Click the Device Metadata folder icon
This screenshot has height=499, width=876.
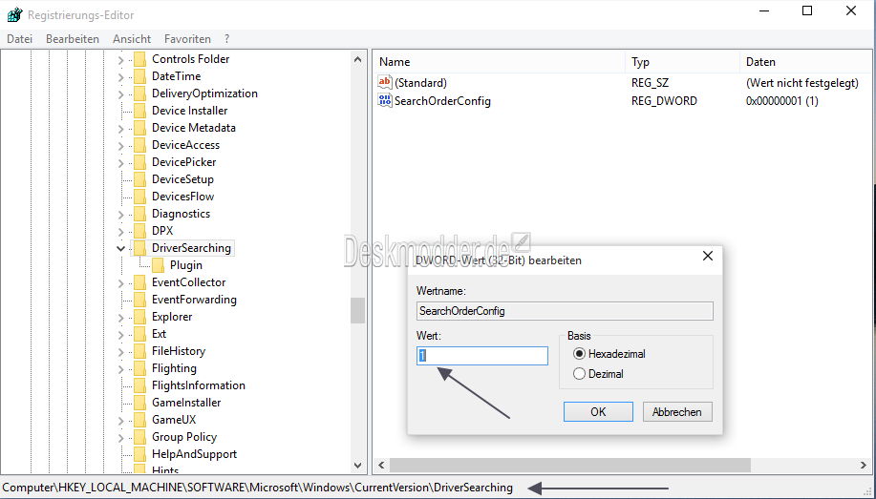click(140, 128)
